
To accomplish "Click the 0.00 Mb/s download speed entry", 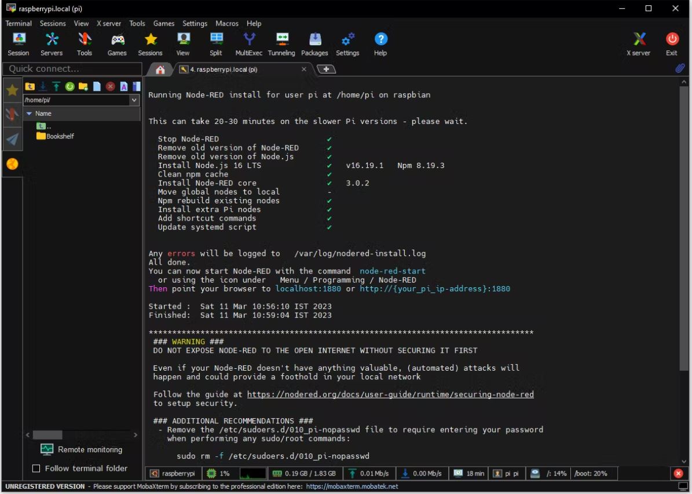I will [x=422, y=474].
